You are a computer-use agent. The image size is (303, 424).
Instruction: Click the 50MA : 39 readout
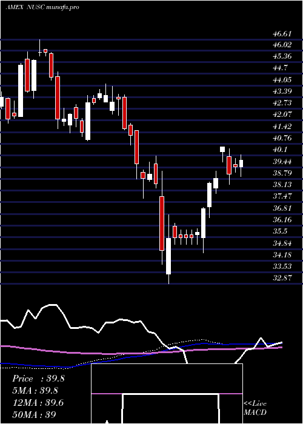pos(35,414)
